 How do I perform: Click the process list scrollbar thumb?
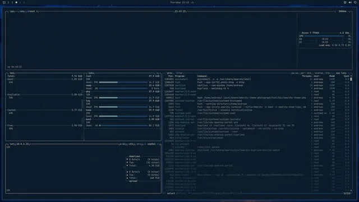351,79
